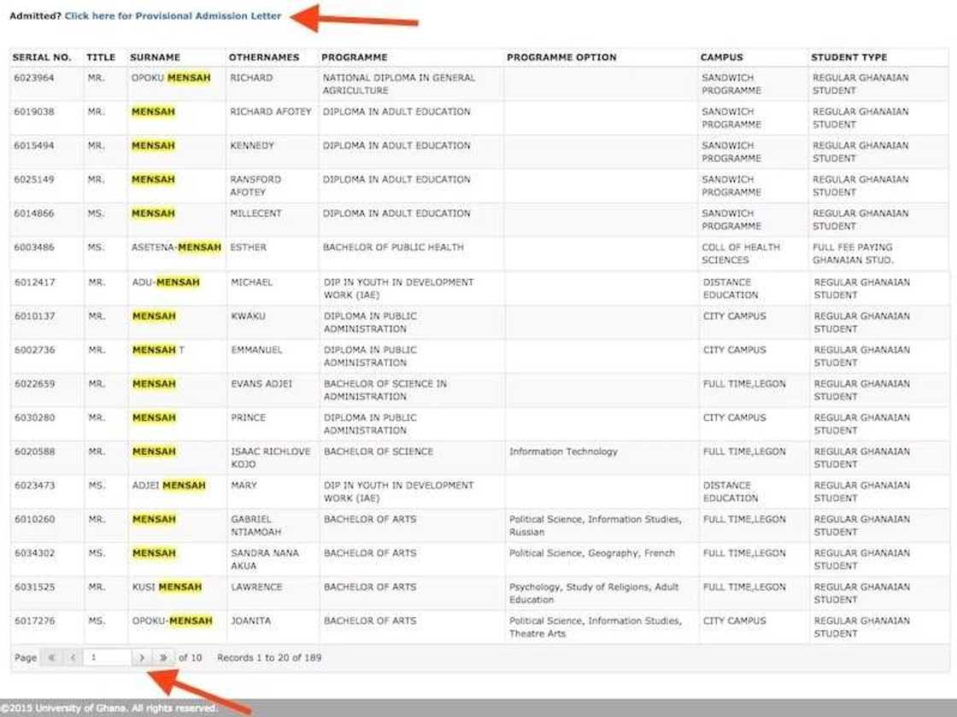This screenshot has width=957, height=717.
Task: Go to the previous page of results
Action: click(x=73, y=658)
